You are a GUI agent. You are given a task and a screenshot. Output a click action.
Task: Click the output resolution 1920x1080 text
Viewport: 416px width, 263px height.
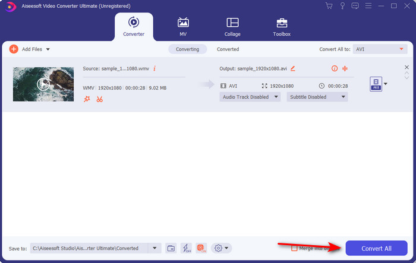282,86
